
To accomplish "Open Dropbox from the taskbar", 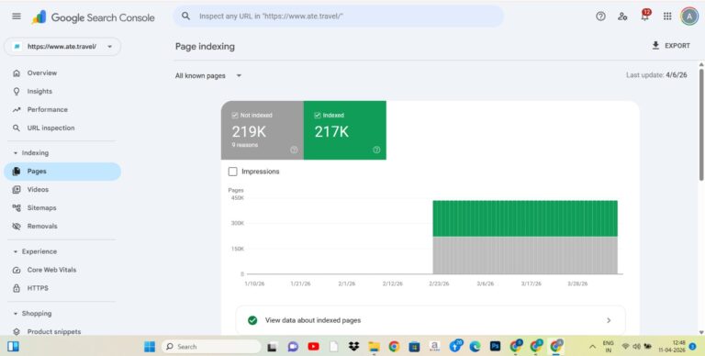I will point(353,347).
